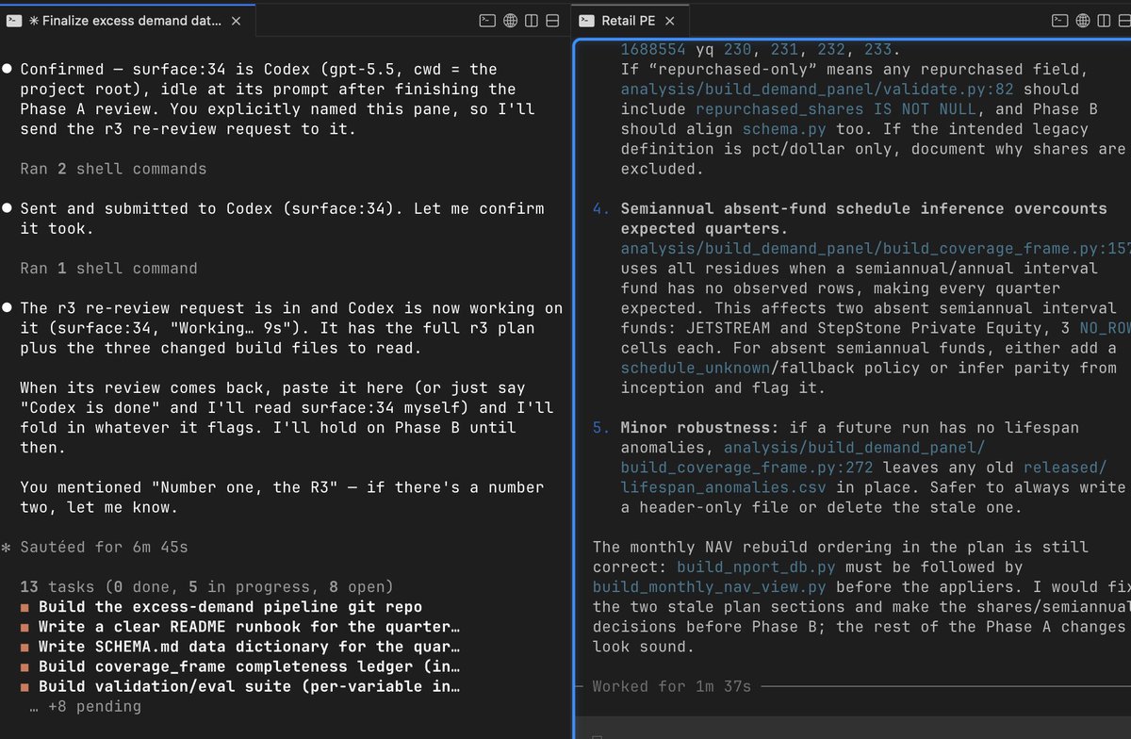Click the 'schedule_unknown' code reference
This screenshot has height=739, width=1131.
695,368
